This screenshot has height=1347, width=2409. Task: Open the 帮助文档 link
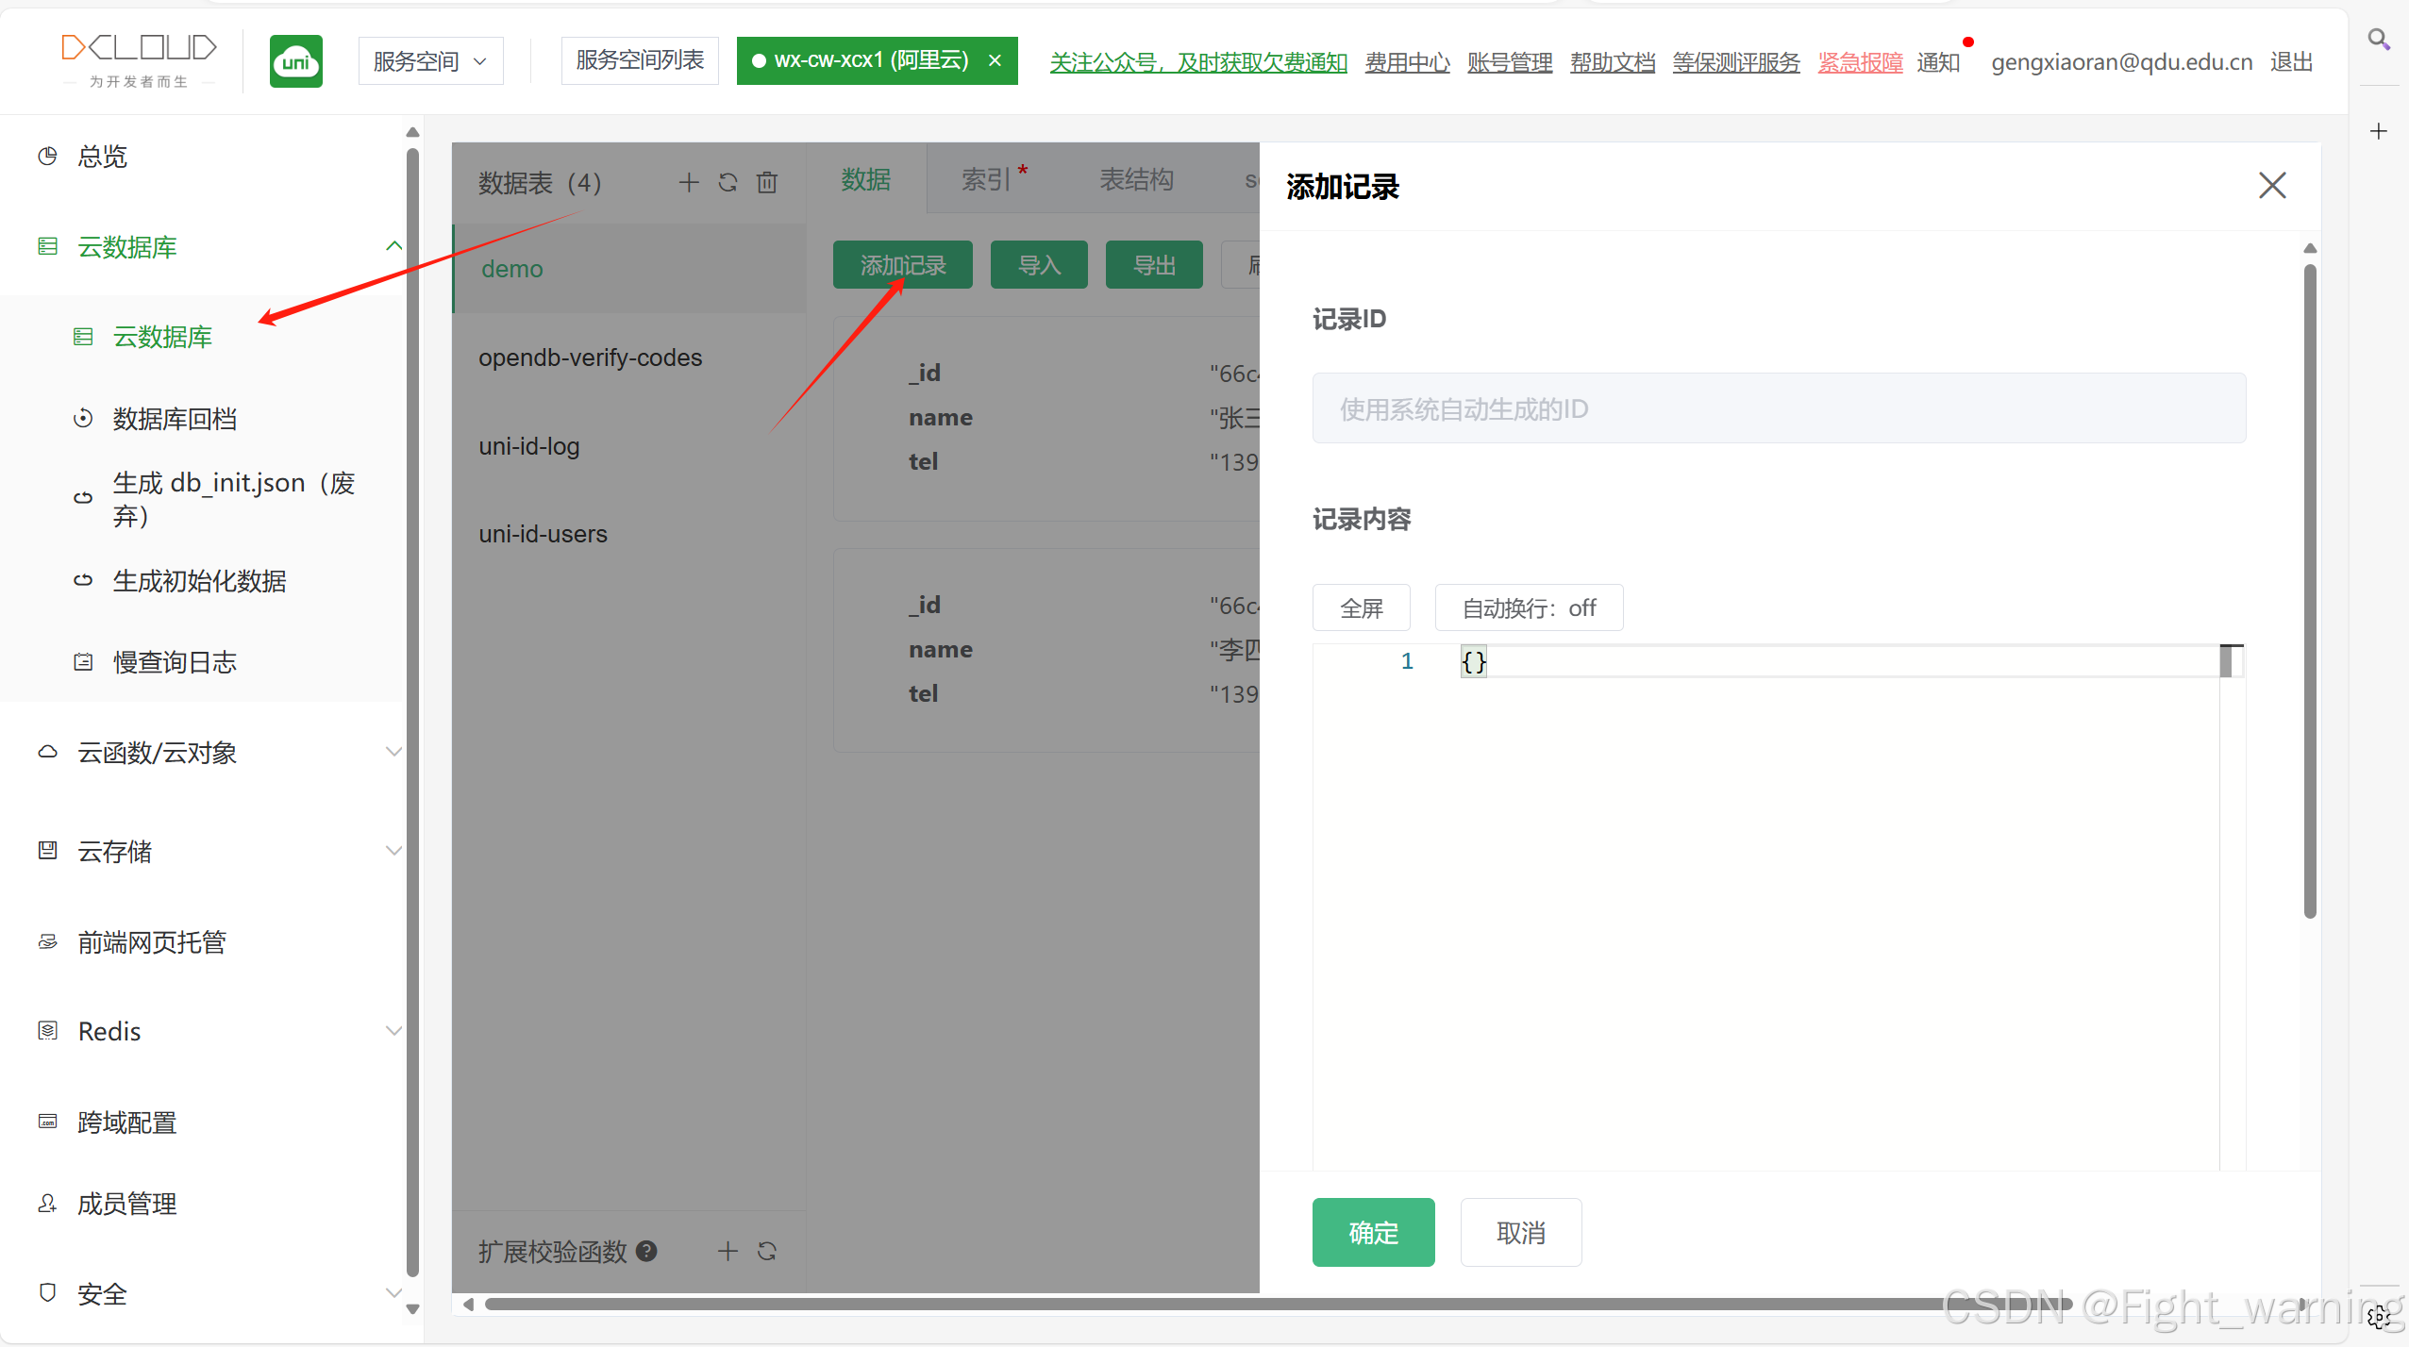click(x=1613, y=62)
